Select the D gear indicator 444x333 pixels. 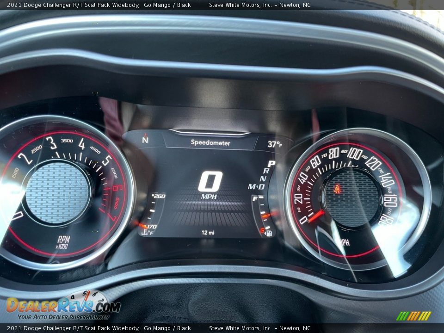coord(261,186)
